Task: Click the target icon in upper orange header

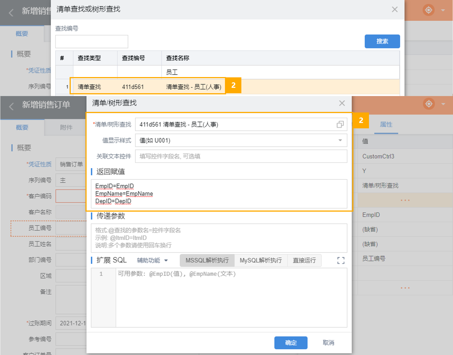Action: (x=428, y=10)
